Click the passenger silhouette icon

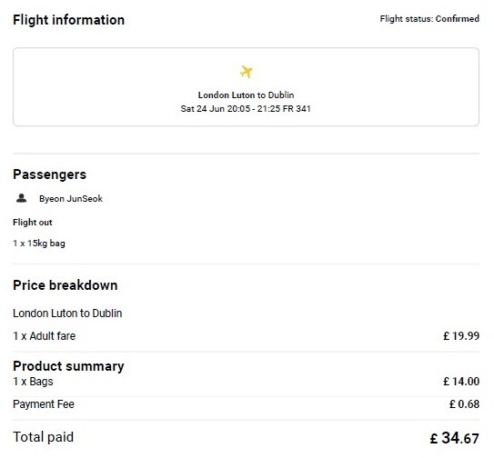point(22,198)
